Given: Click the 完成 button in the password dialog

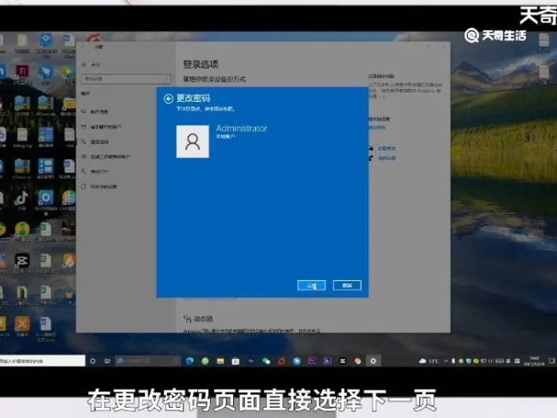Looking at the screenshot, I should (x=312, y=285).
